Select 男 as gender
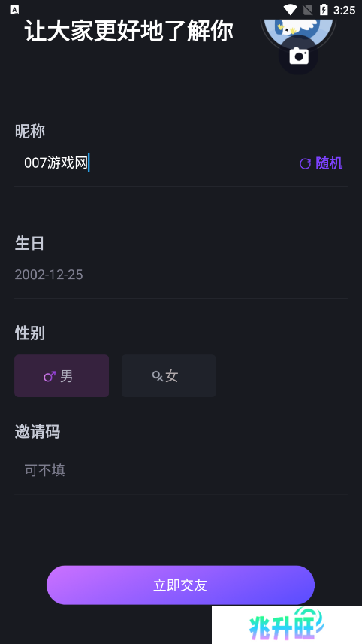 pos(62,376)
